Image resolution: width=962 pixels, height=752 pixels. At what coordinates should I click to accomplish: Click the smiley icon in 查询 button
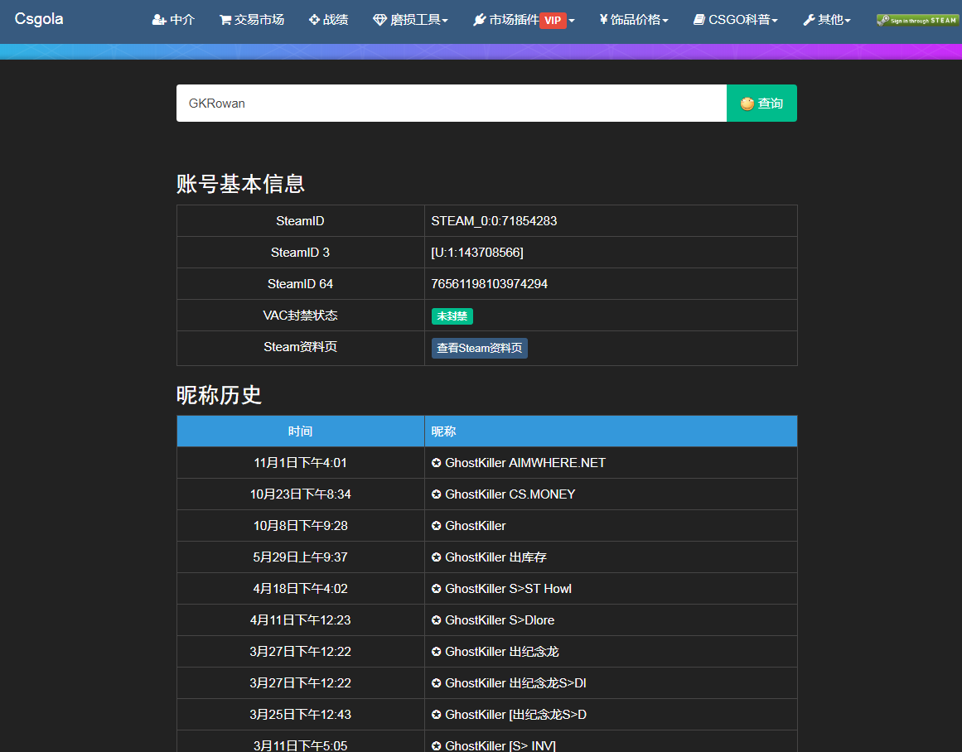coord(747,104)
